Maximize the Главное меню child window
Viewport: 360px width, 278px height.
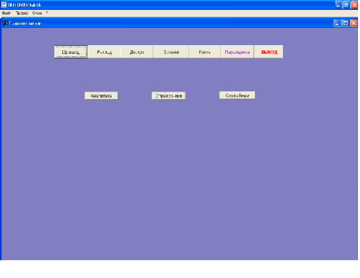[345, 23]
